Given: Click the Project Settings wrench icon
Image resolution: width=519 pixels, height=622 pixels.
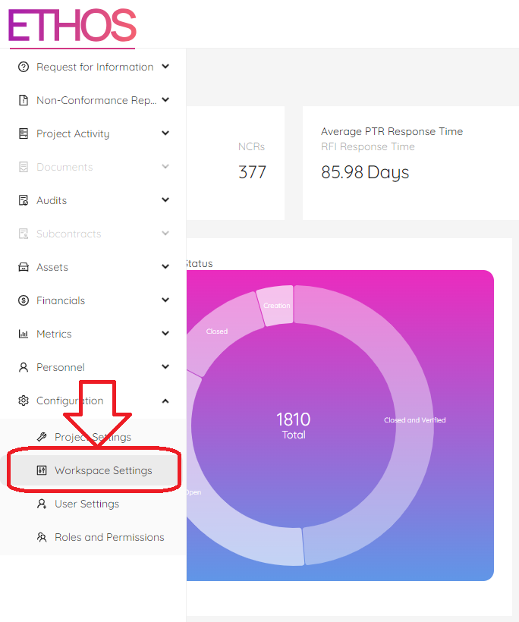Looking at the screenshot, I should tap(42, 437).
